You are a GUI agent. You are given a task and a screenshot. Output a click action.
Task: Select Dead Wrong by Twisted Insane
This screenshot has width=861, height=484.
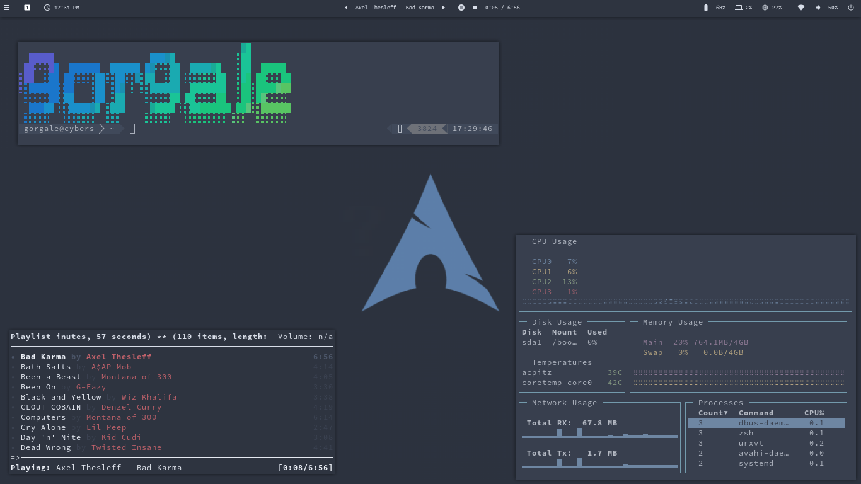point(171,447)
